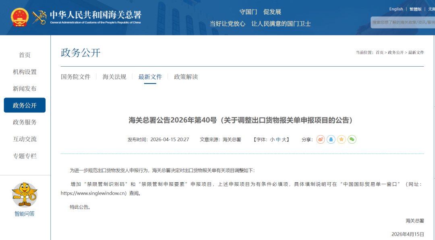The width and height of the screenshot is (435, 240).
Task: Switch site language to English
Action: point(396,9)
